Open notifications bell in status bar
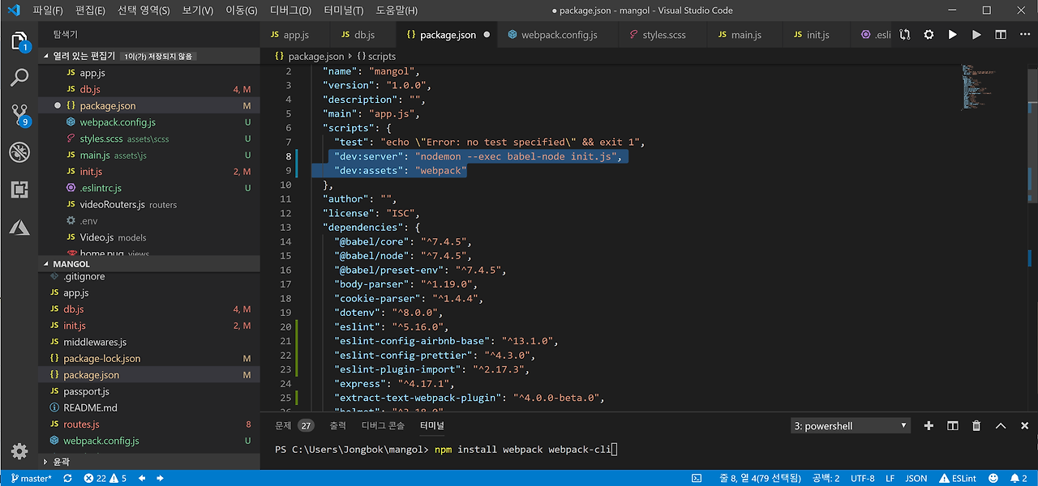 [1019, 478]
